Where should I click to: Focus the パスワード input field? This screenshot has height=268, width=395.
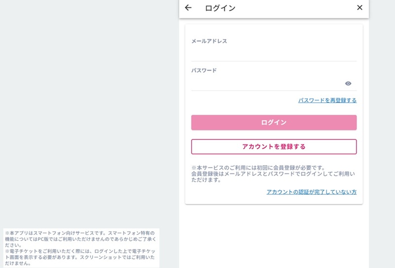[x=267, y=83]
